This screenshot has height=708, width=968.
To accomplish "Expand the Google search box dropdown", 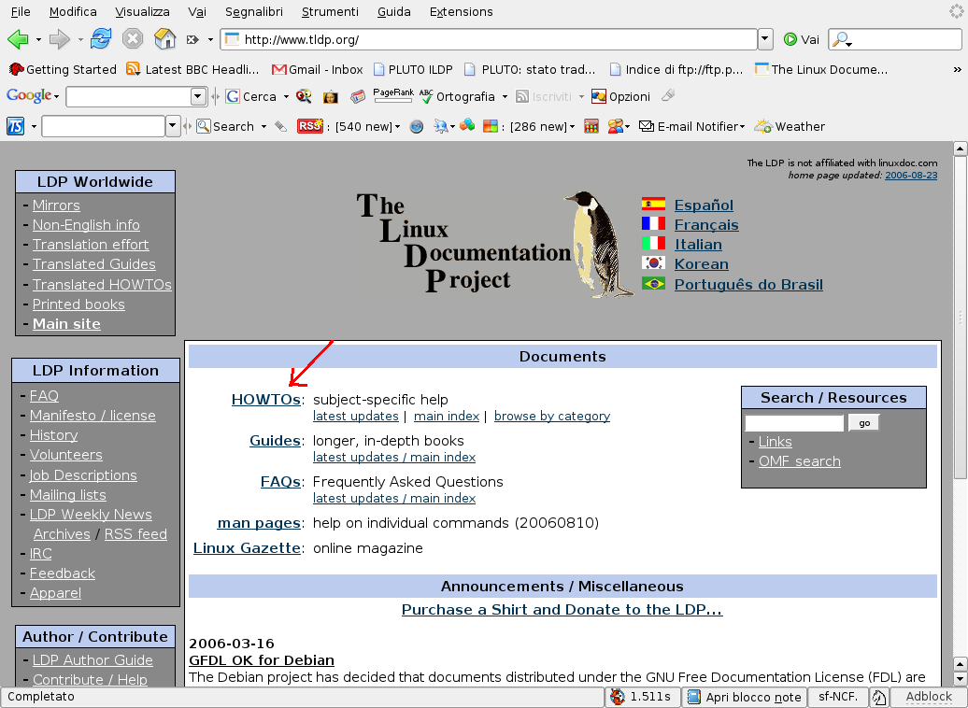I will point(198,96).
